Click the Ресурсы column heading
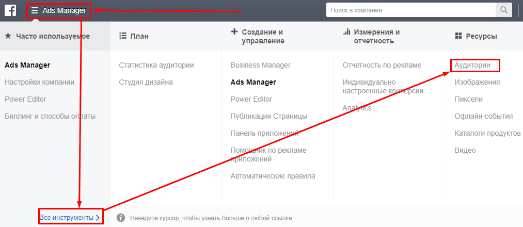 click(x=481, y=36)
